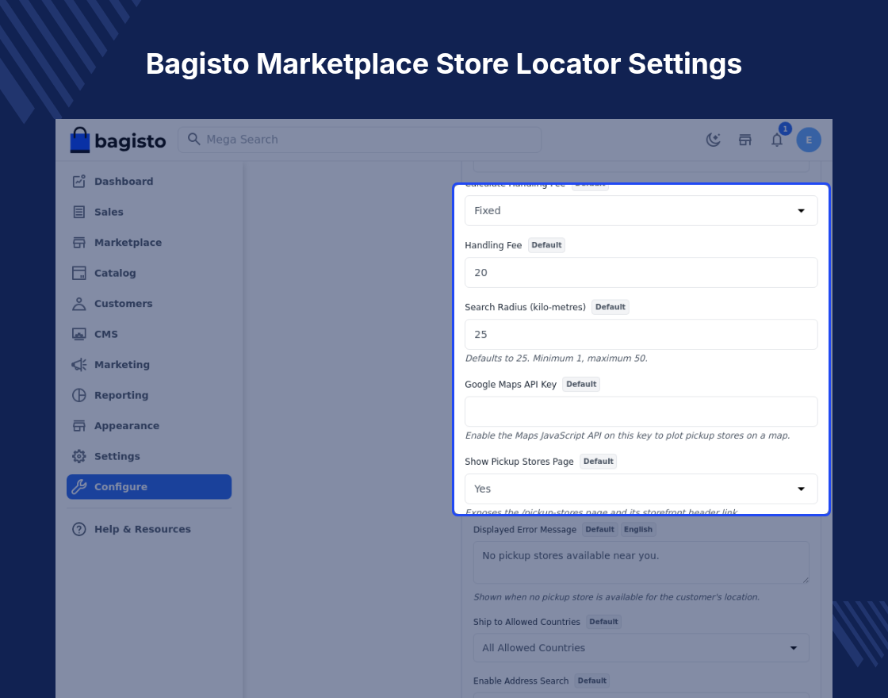Click the Default badge beside Handling Fee
Screen dimensions: 888x698
point(546,245)
